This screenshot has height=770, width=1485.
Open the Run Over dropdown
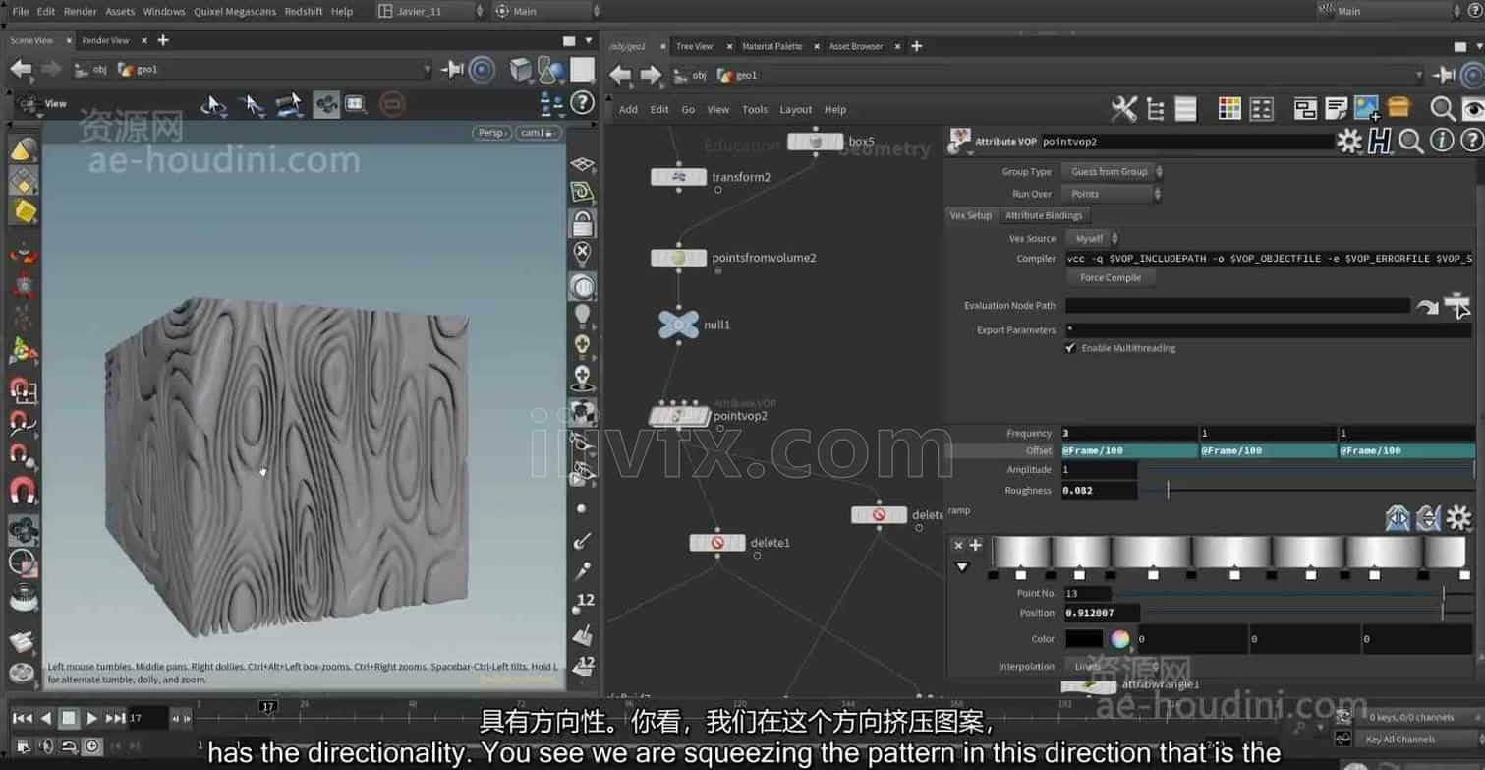[1112, 195]
